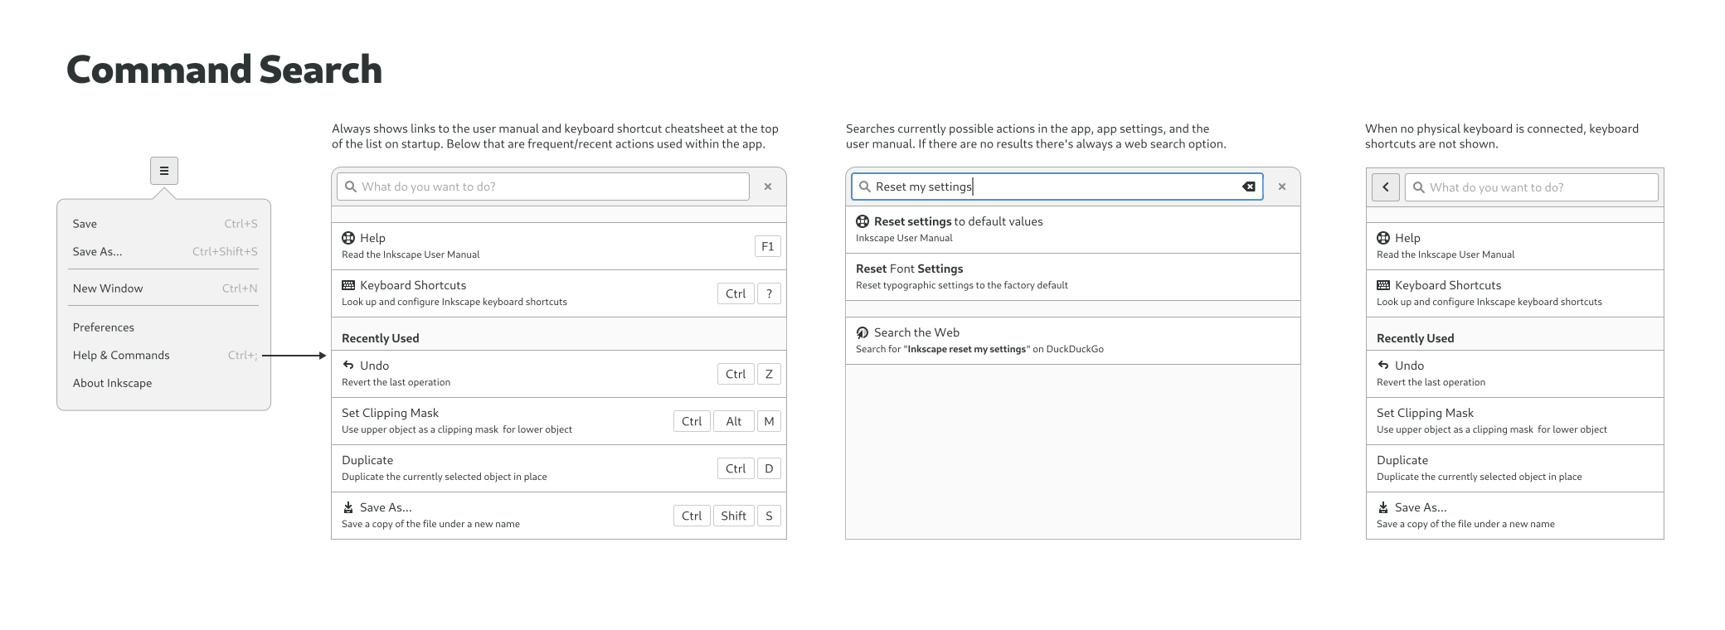Select Help & Commands menu entry
This screenshot has width=1725, height=630.
121,356
